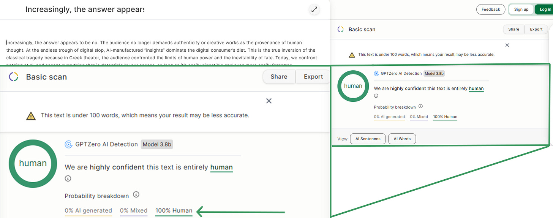Open the AI Sentences view
The image size is (553, 218).
pyautogui.click(x=368, y=139)
